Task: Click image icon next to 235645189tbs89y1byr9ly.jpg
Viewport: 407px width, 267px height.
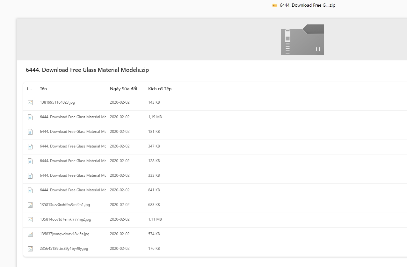Action: (x=30, y=249)
